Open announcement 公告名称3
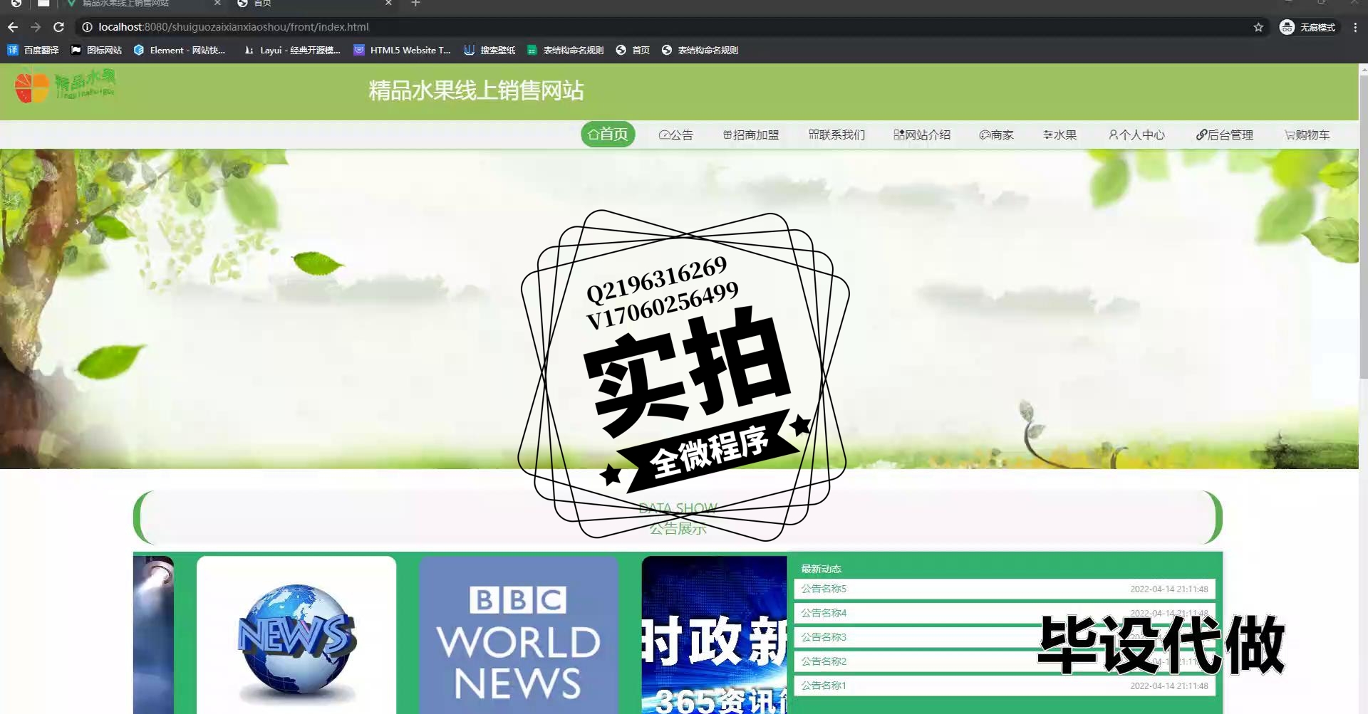This screenshot has height=714, width=1368. [1005, 637]
